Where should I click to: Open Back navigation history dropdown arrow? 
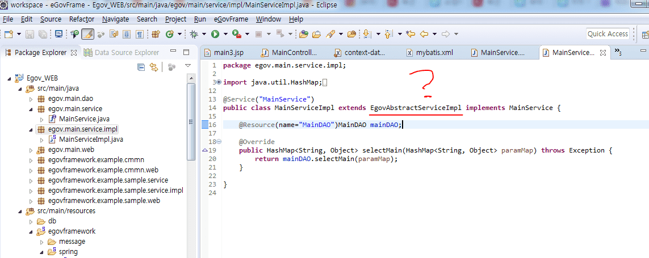[x=434, y=35]
